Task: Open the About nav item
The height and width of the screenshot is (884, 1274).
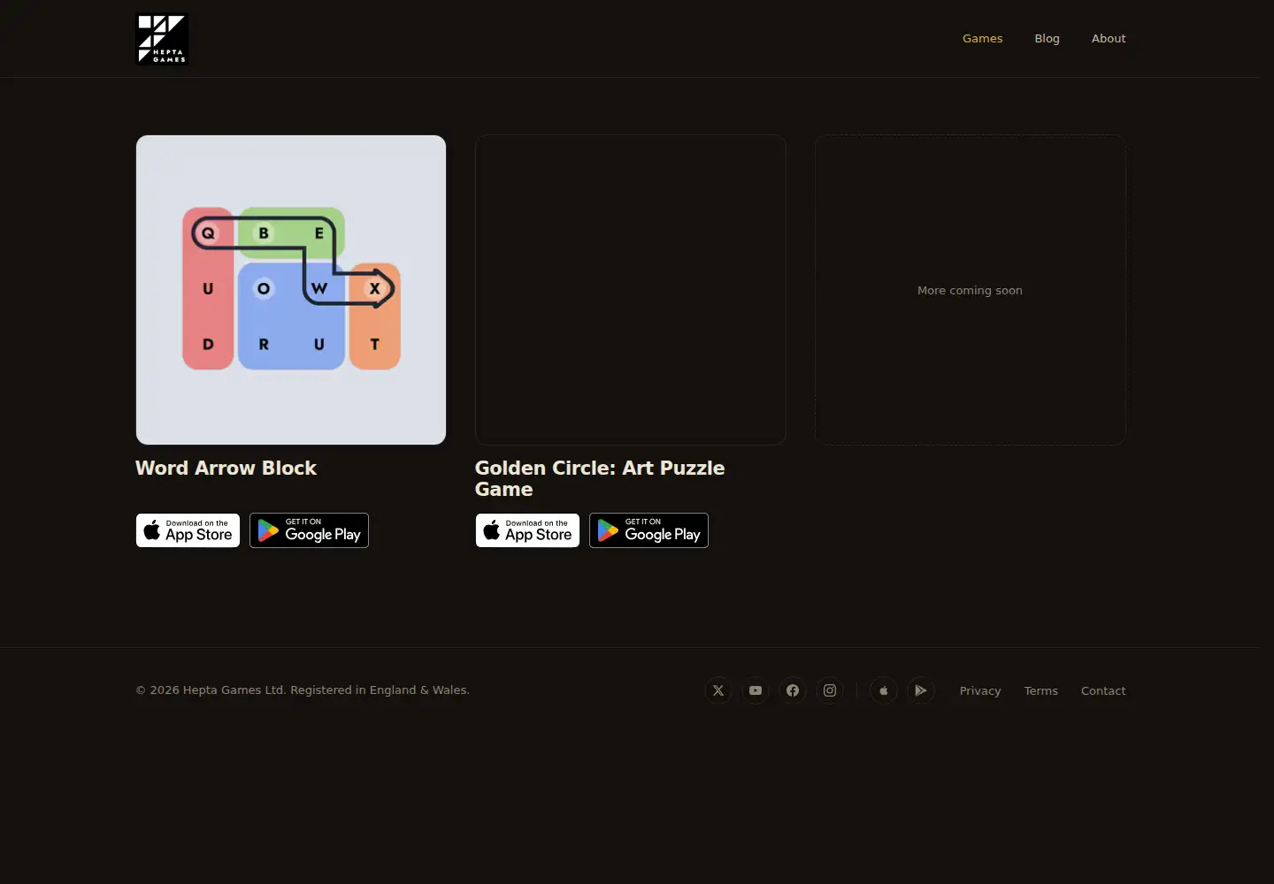Action: (1109, 39)
